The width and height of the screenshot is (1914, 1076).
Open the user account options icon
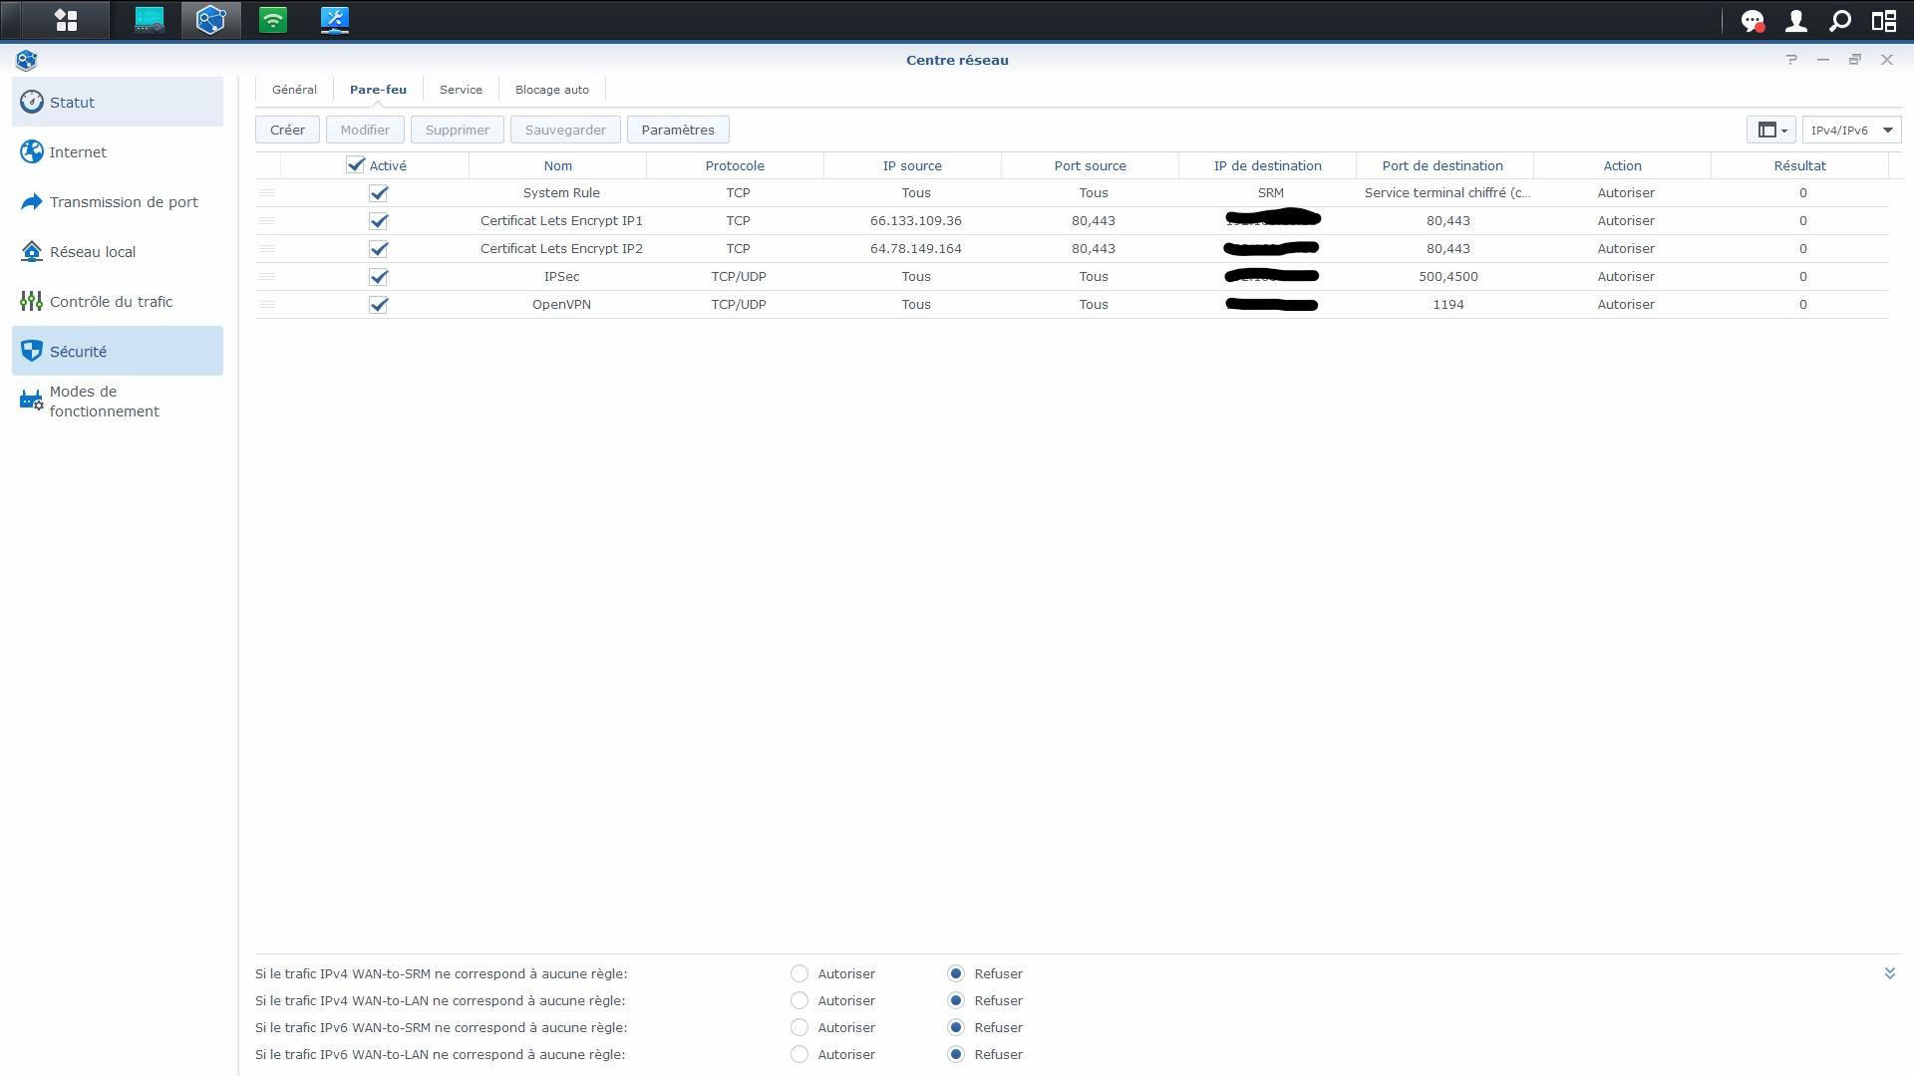(x=1795, y=21)
